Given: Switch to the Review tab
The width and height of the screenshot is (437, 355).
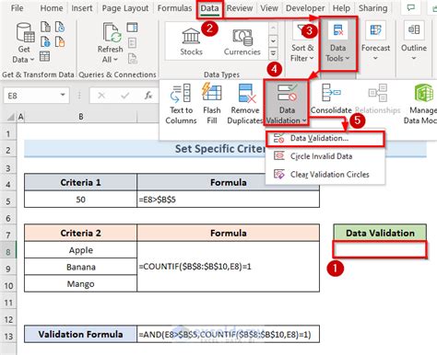Looking at the screenshot, I should 240,8.
